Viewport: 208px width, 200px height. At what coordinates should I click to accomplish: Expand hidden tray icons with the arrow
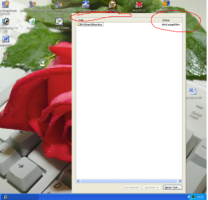189,197
